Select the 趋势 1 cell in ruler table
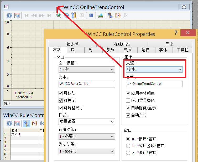The height and width of the screenshot is (162, 198). (x=25, y=134)
